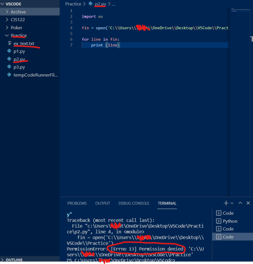Select the Python terminal from the terminal list
This screenshot has width=253, height=264.
pos(229,221)
